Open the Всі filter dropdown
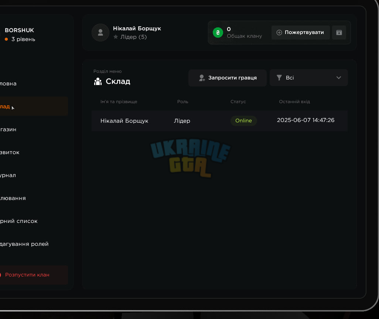 (309, 78)
